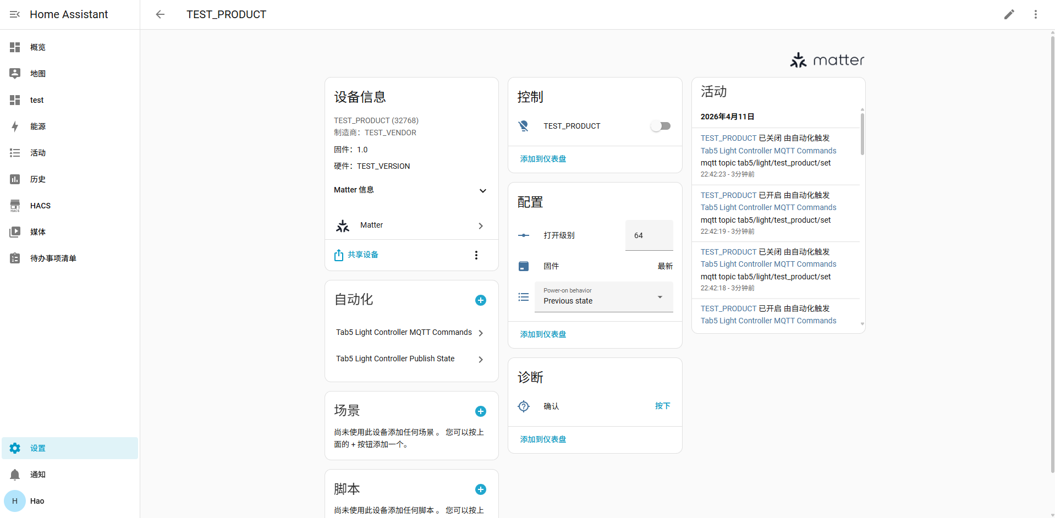Go back using the arrow icon
This screenshot has height=518, width=1055.
click(x=160, y=14)
